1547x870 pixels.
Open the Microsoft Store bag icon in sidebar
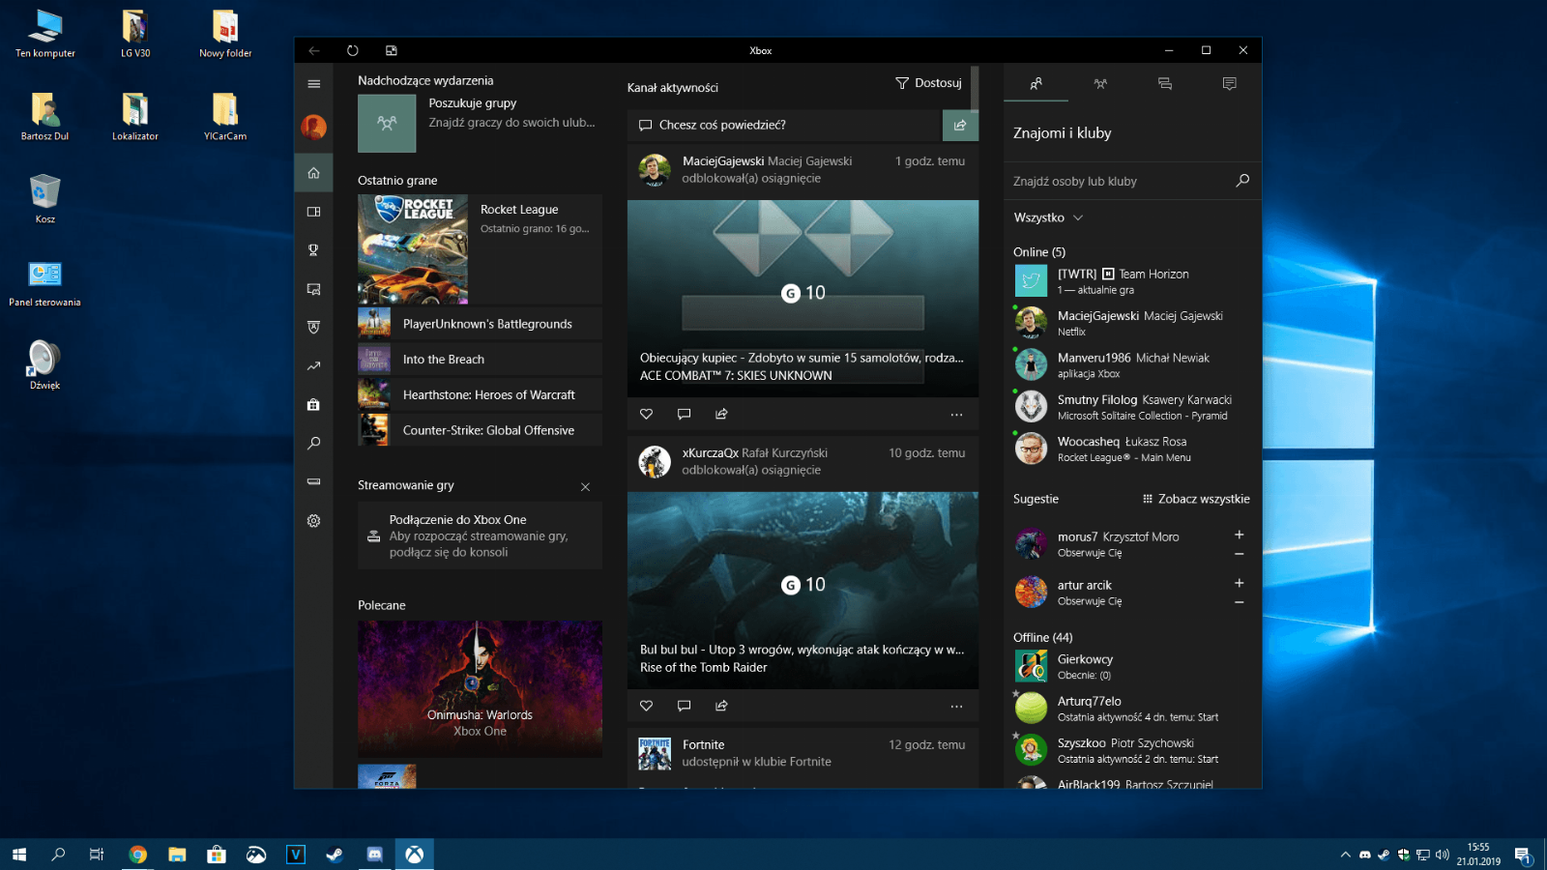[x=313, y=405]
